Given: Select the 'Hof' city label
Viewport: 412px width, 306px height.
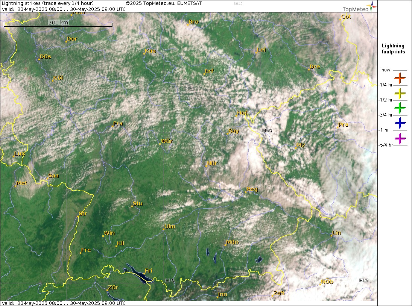Looking at the screenshot, I should pyautogui.click(x=242, y=113).
